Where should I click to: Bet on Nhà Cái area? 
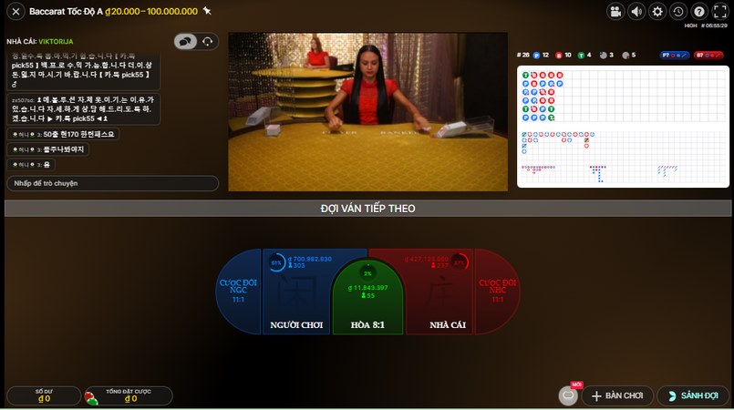[436, 301]
